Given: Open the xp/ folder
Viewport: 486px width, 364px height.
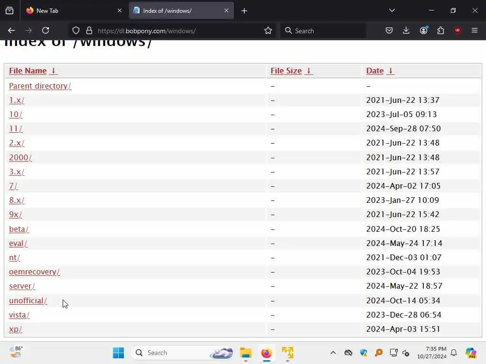Looking at the screenshot, I should [x=16, y=329].
